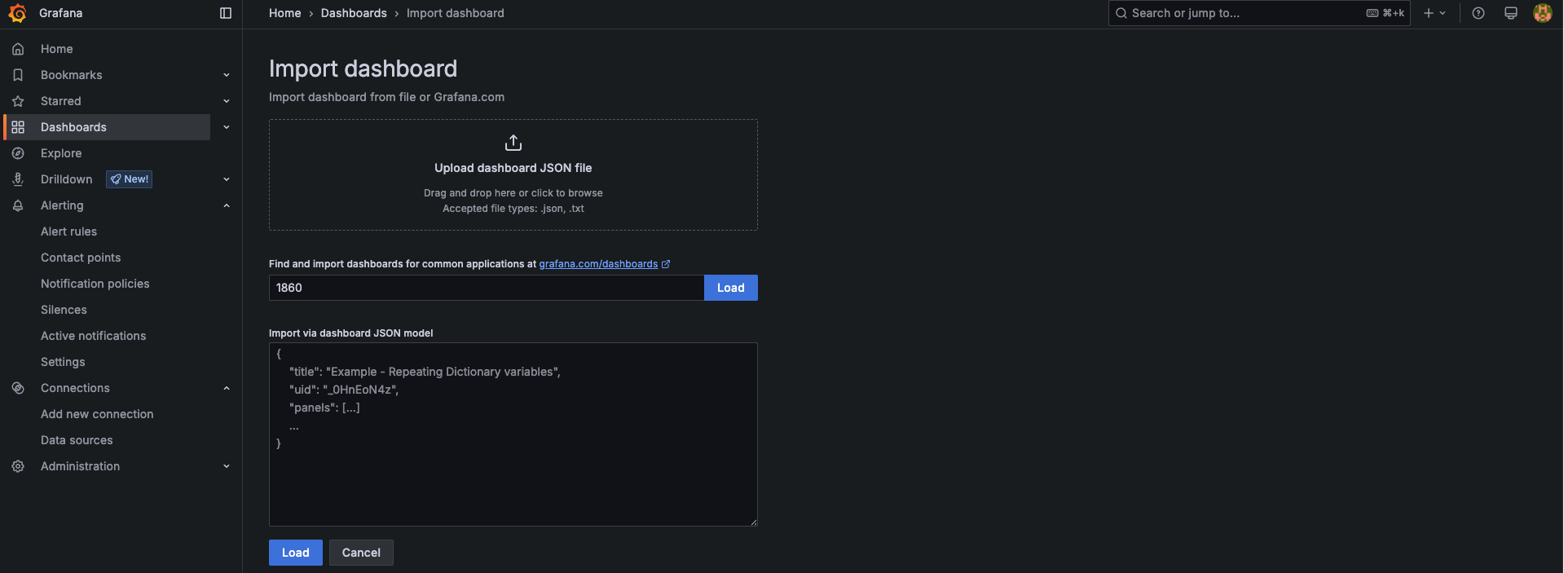Collapse the Connections section chevron

click(x=227, y=388)
